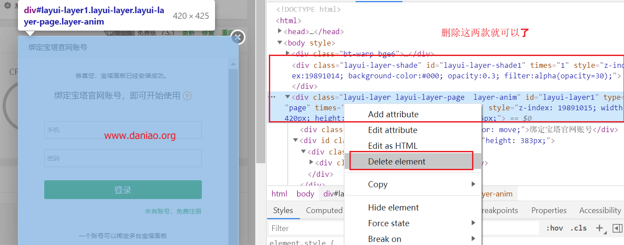The width and height of the screenshot is (624, 245).
Task: Click the 恭喜您，宝塔面板已经安装成功 message
Action: pyautogui.click(x=121, y=76)
